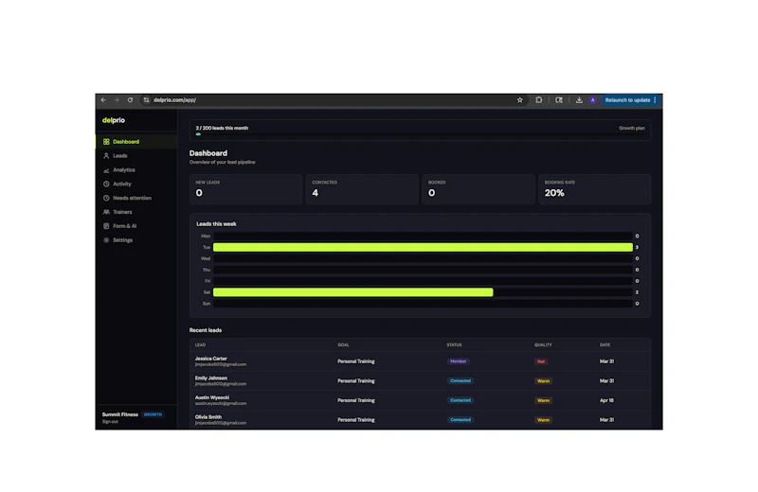Click the Summit Fitness account name
758x492 pixels.
120,414
